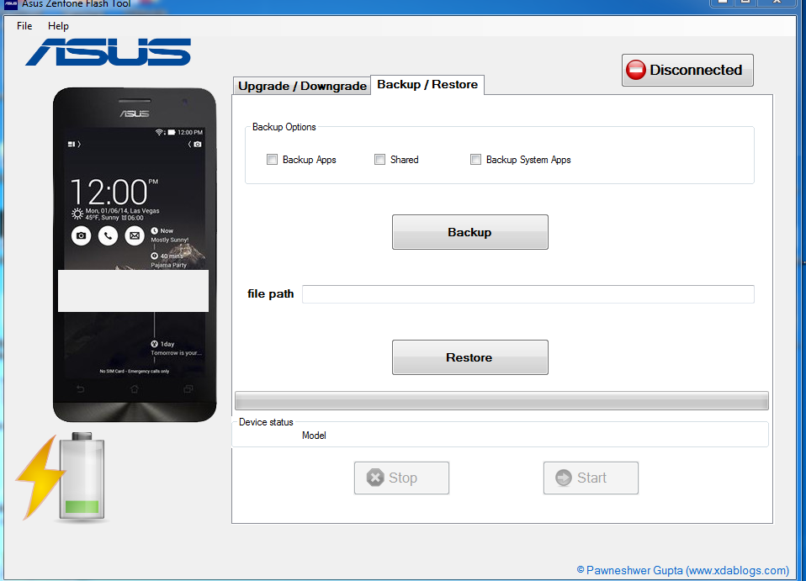Image resolution: width=806 pixels, height=581 pixels.
Task: Open the File menu
Action: coord(24,26)
